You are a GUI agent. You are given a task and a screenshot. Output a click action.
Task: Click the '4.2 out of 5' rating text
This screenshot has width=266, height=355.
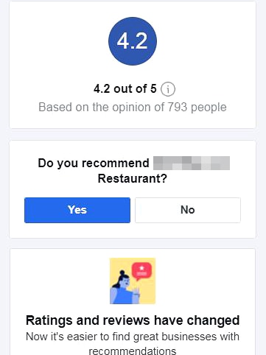pos(125,88)
